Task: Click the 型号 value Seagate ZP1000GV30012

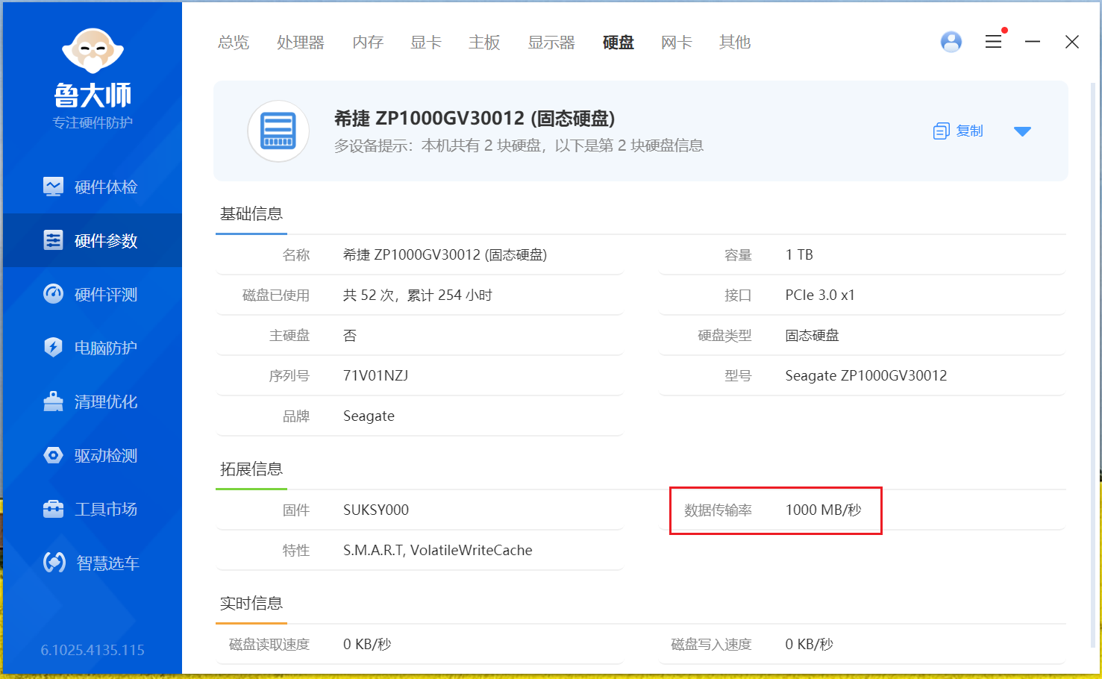Action: 865,376
